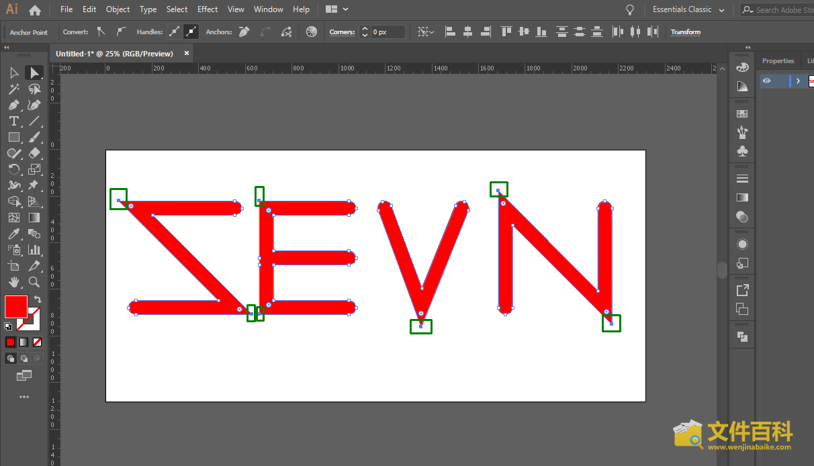Enable Draw Normal mode
Screen dimensions: 814x466
(x=11, y=359)
